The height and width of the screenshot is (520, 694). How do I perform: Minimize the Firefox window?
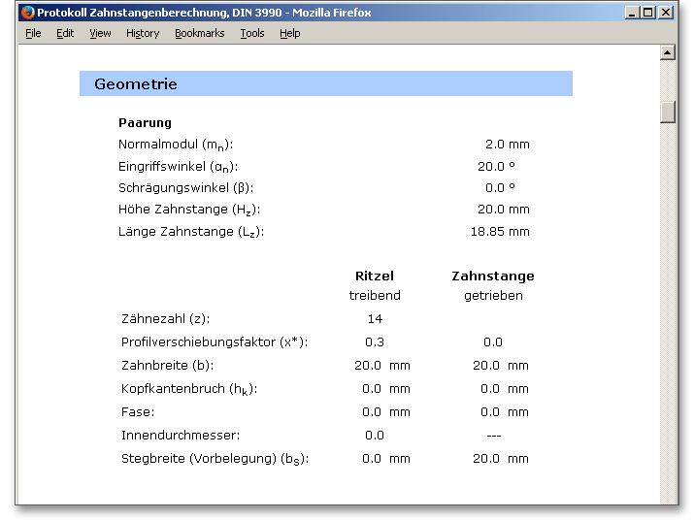(632, 13)
